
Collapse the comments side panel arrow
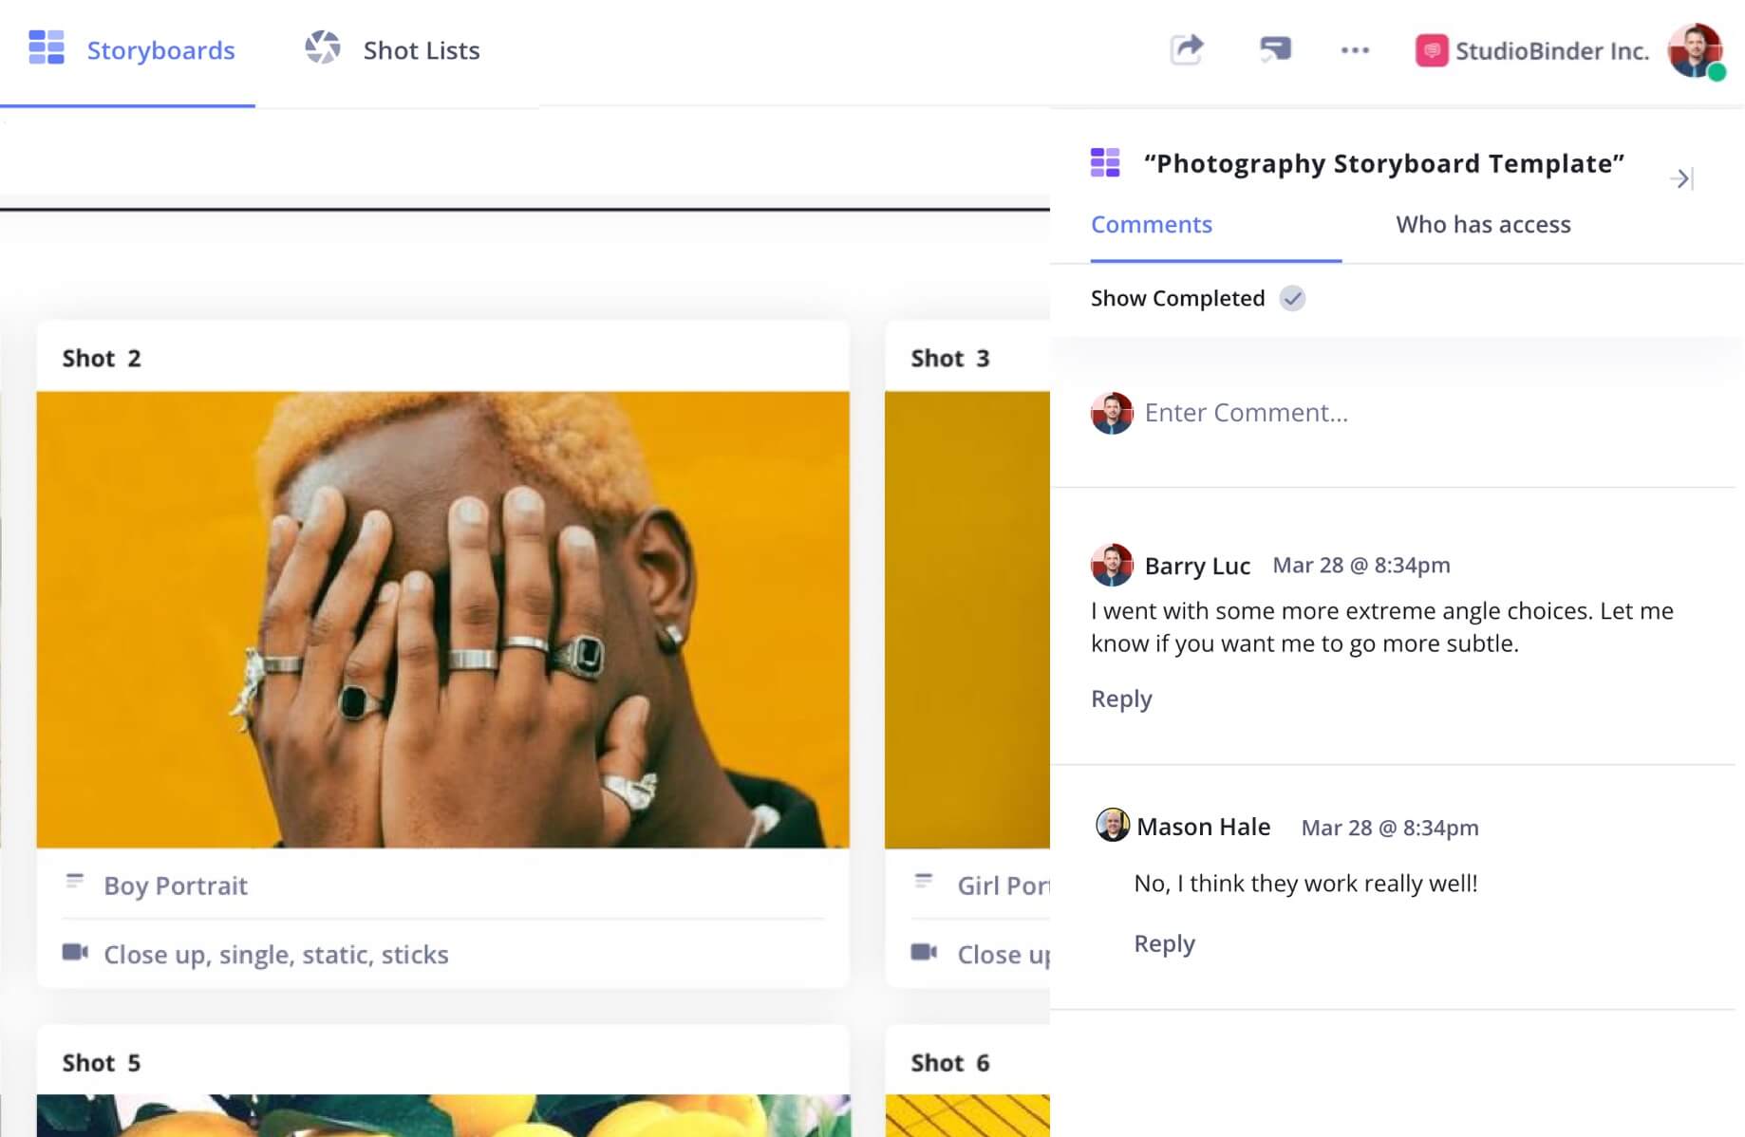[x=1681, y=178]
